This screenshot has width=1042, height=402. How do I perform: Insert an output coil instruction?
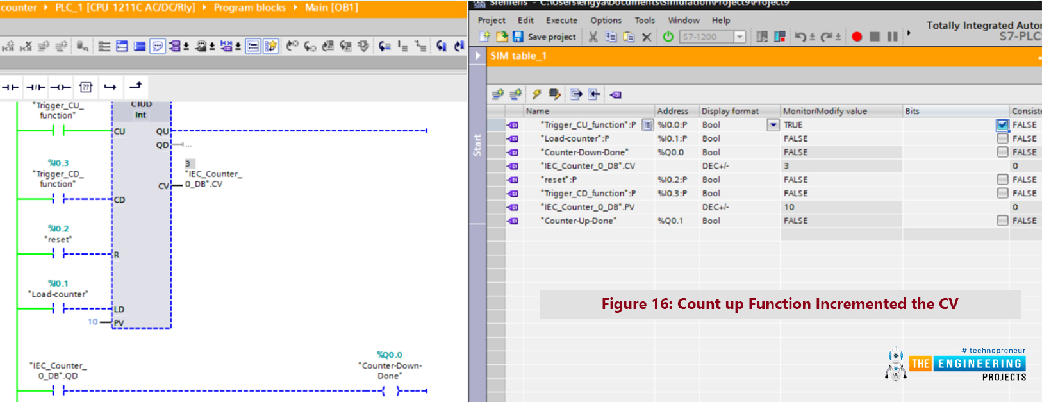point(60,87)
